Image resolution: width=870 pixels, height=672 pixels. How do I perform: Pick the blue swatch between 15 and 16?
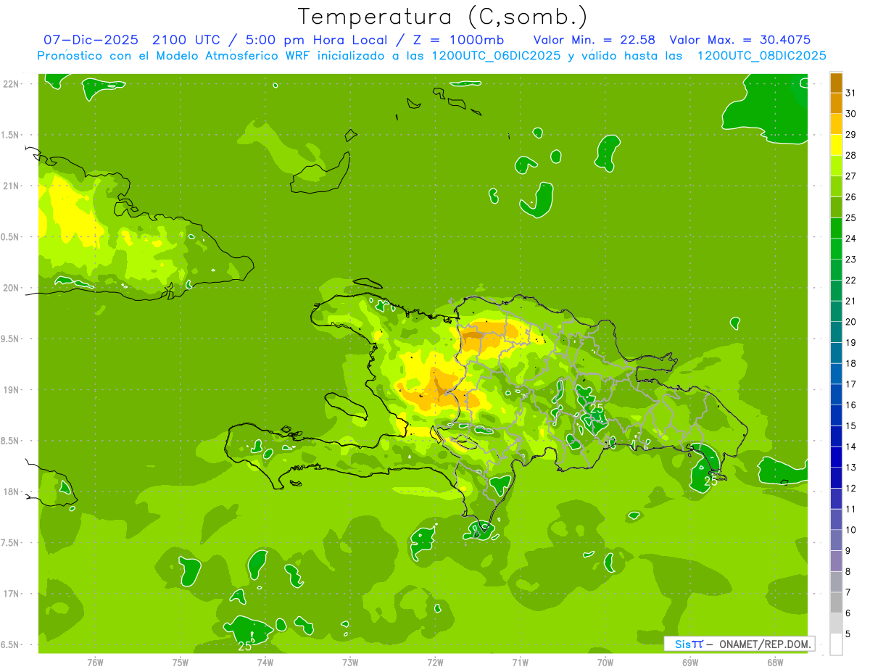click(837, 415)
